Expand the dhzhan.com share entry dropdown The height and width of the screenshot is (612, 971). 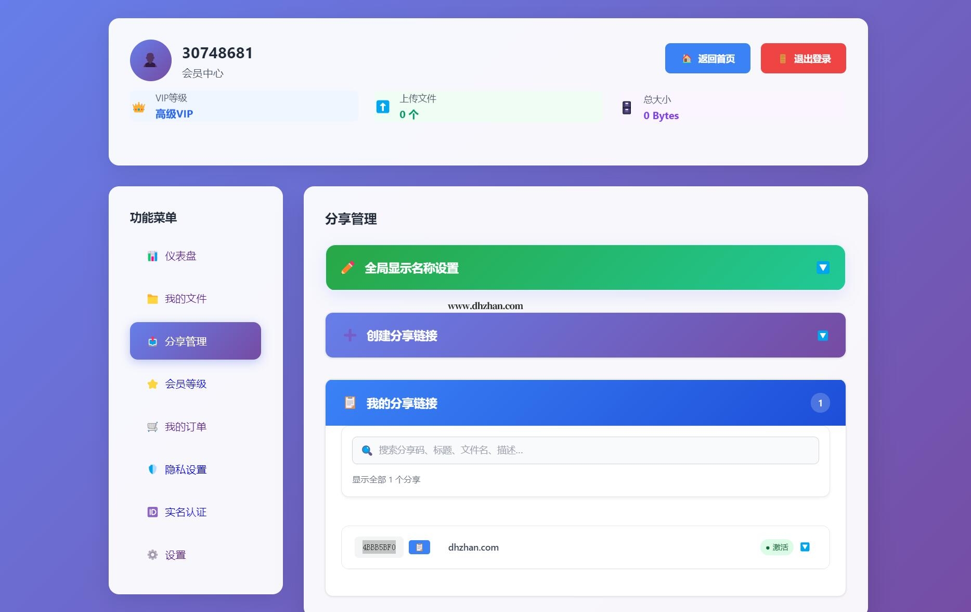click(805, 547)
